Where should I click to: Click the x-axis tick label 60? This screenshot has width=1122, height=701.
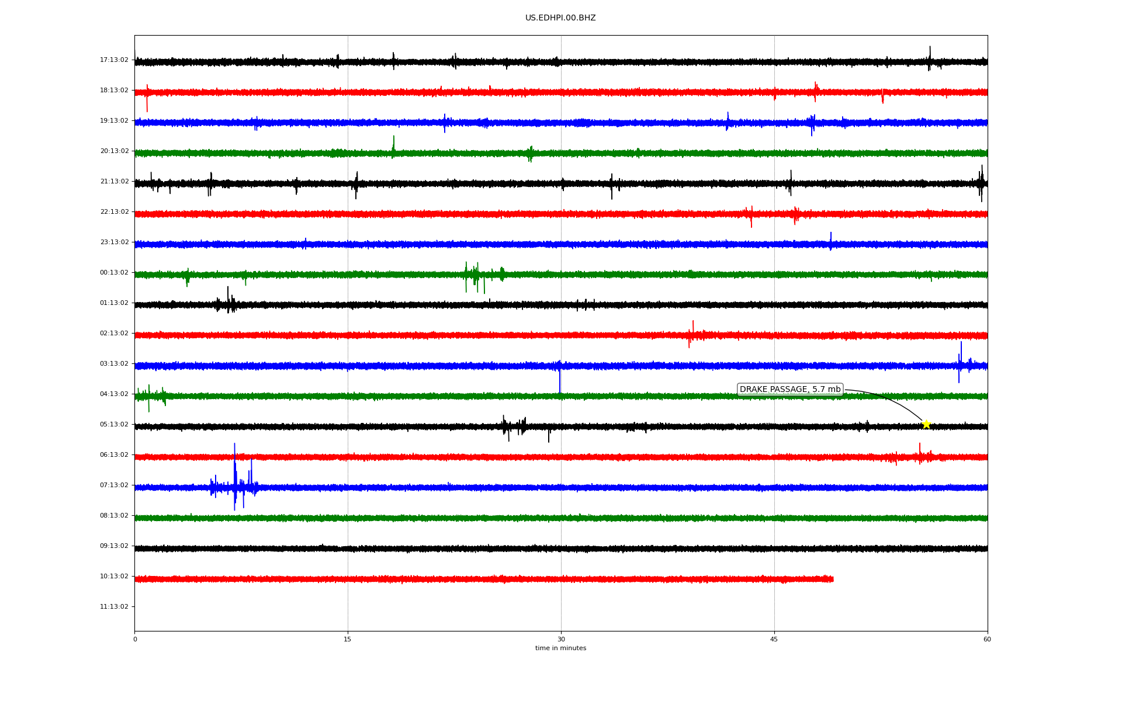coord(987,639)
